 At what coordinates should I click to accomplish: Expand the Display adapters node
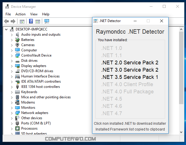click(x=12, y=66)
